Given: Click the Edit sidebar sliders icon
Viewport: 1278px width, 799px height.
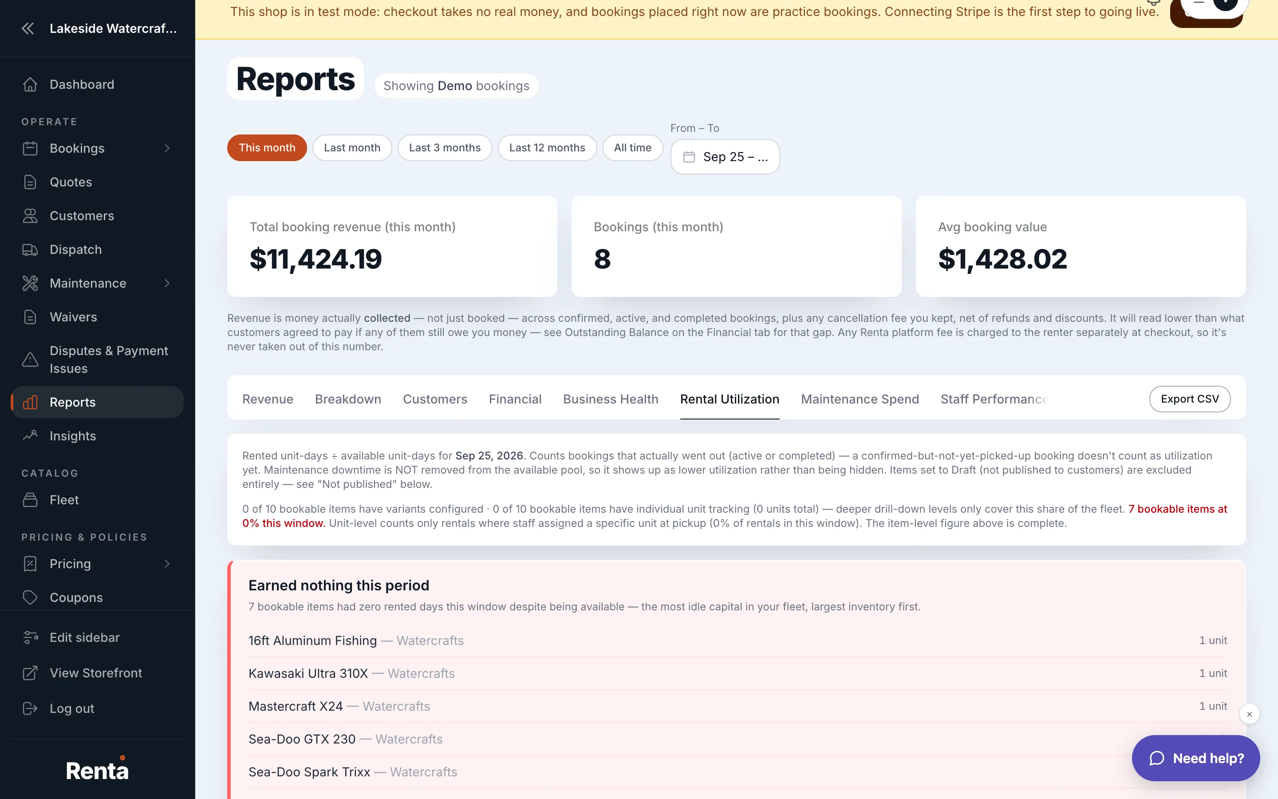Looking at the screenshot, I should (30, 638).
